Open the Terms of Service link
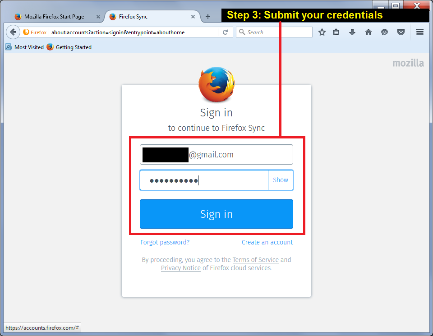The height and width of the screenshot is (336, 433). 255,260
